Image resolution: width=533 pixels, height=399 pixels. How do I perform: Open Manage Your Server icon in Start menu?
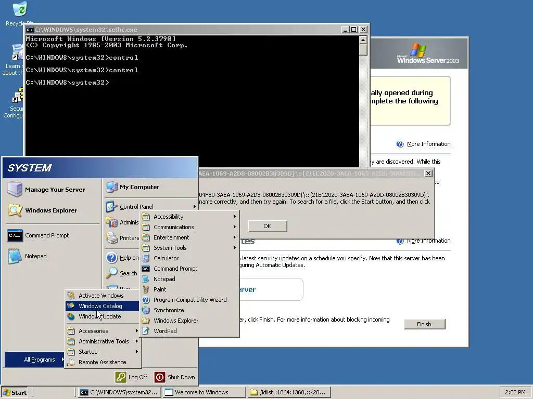pyautogui.click(x=15, y=189)
